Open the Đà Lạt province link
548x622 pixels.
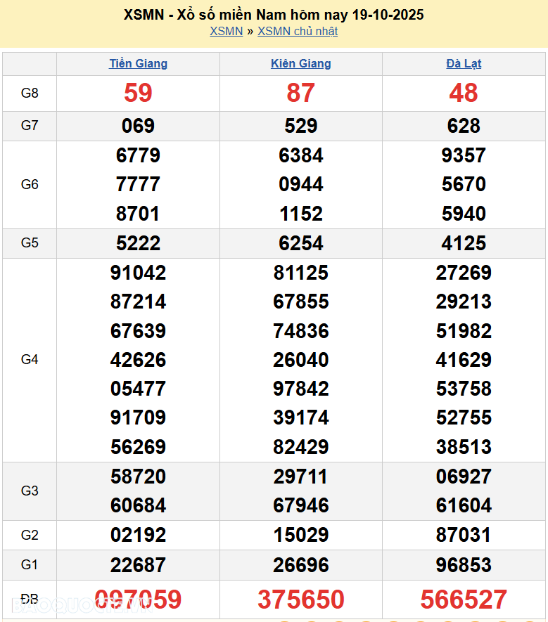click(x=464, y=63)
